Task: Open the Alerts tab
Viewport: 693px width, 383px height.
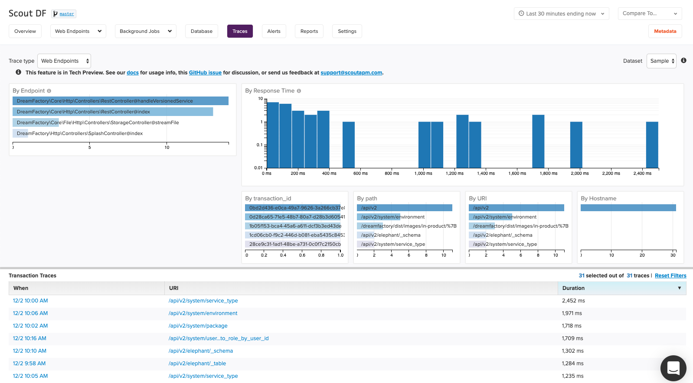Action: (274, 31)
